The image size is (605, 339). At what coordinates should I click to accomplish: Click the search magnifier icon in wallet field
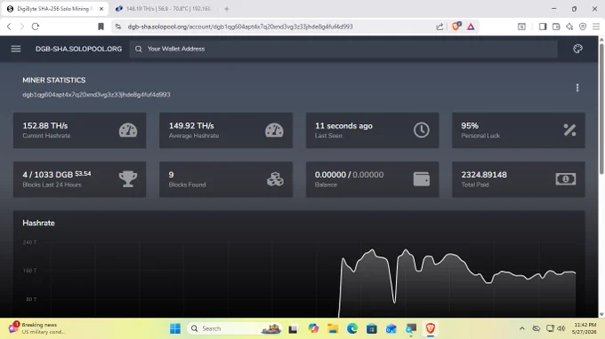139,49
